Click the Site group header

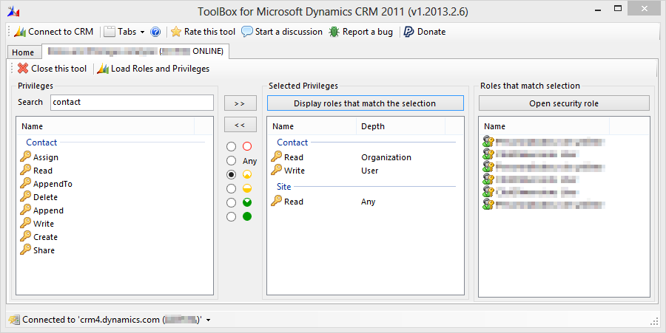click(x=283, y=186)
